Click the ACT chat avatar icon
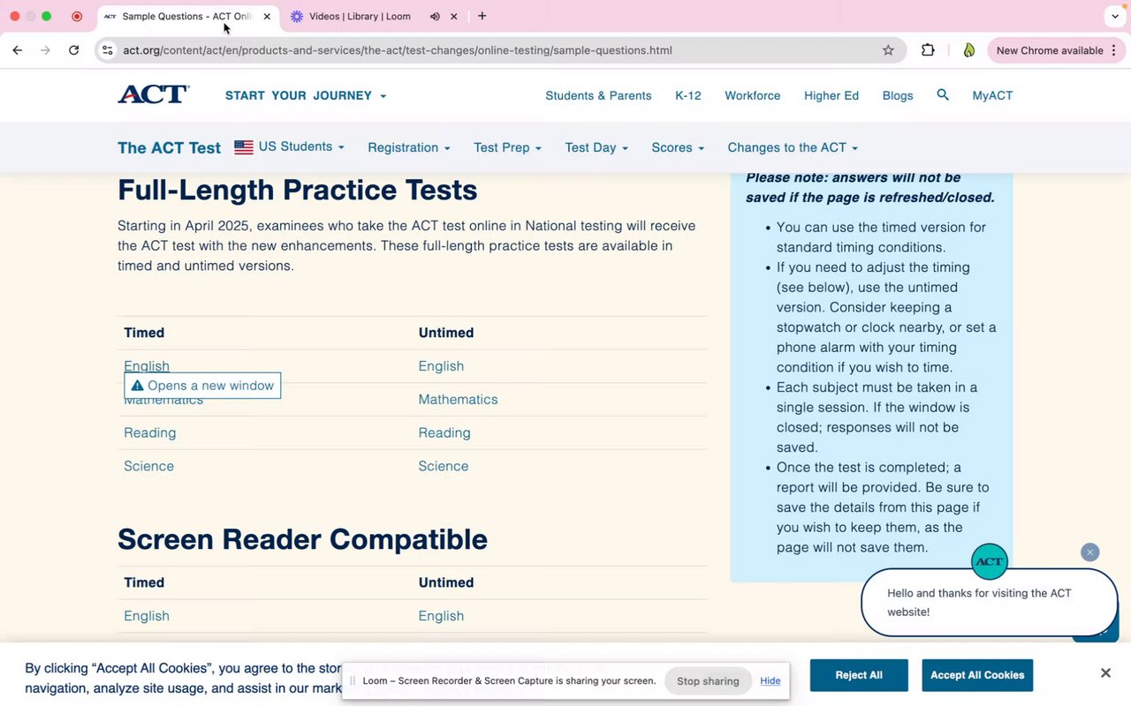 click(x=989, y=561)
